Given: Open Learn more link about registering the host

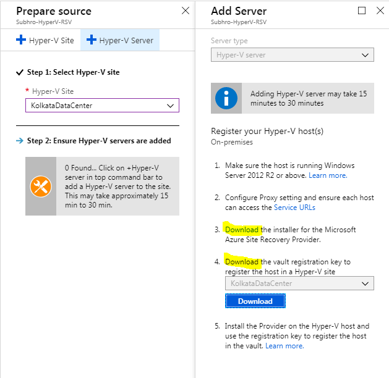Looking at the screenshot, I should 284,346.
